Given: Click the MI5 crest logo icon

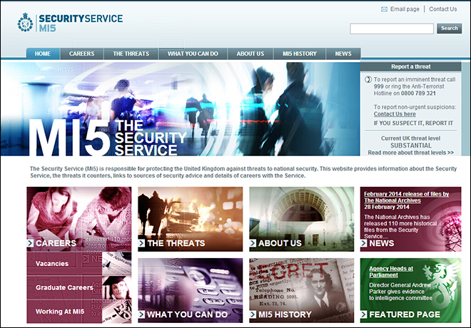Looking at the screenshot, I should tap(25, 23).
